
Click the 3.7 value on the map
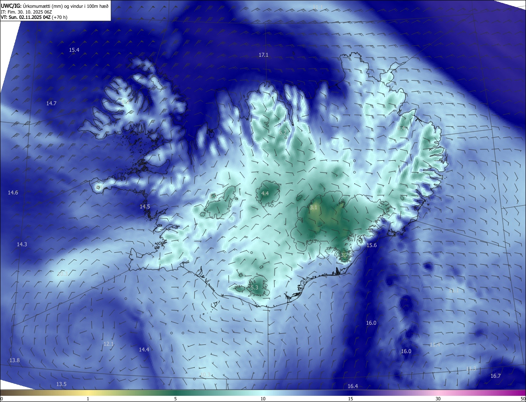pos(344,255)
